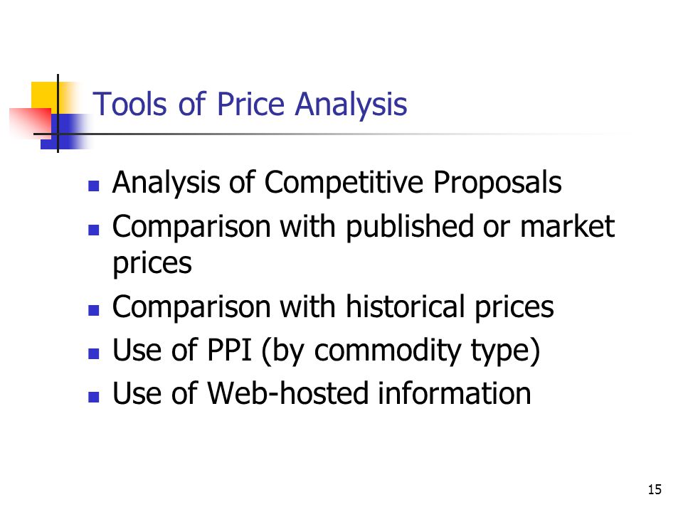
Task: Click the slide title Tools of Price Analysis
Action: [250, 105]
